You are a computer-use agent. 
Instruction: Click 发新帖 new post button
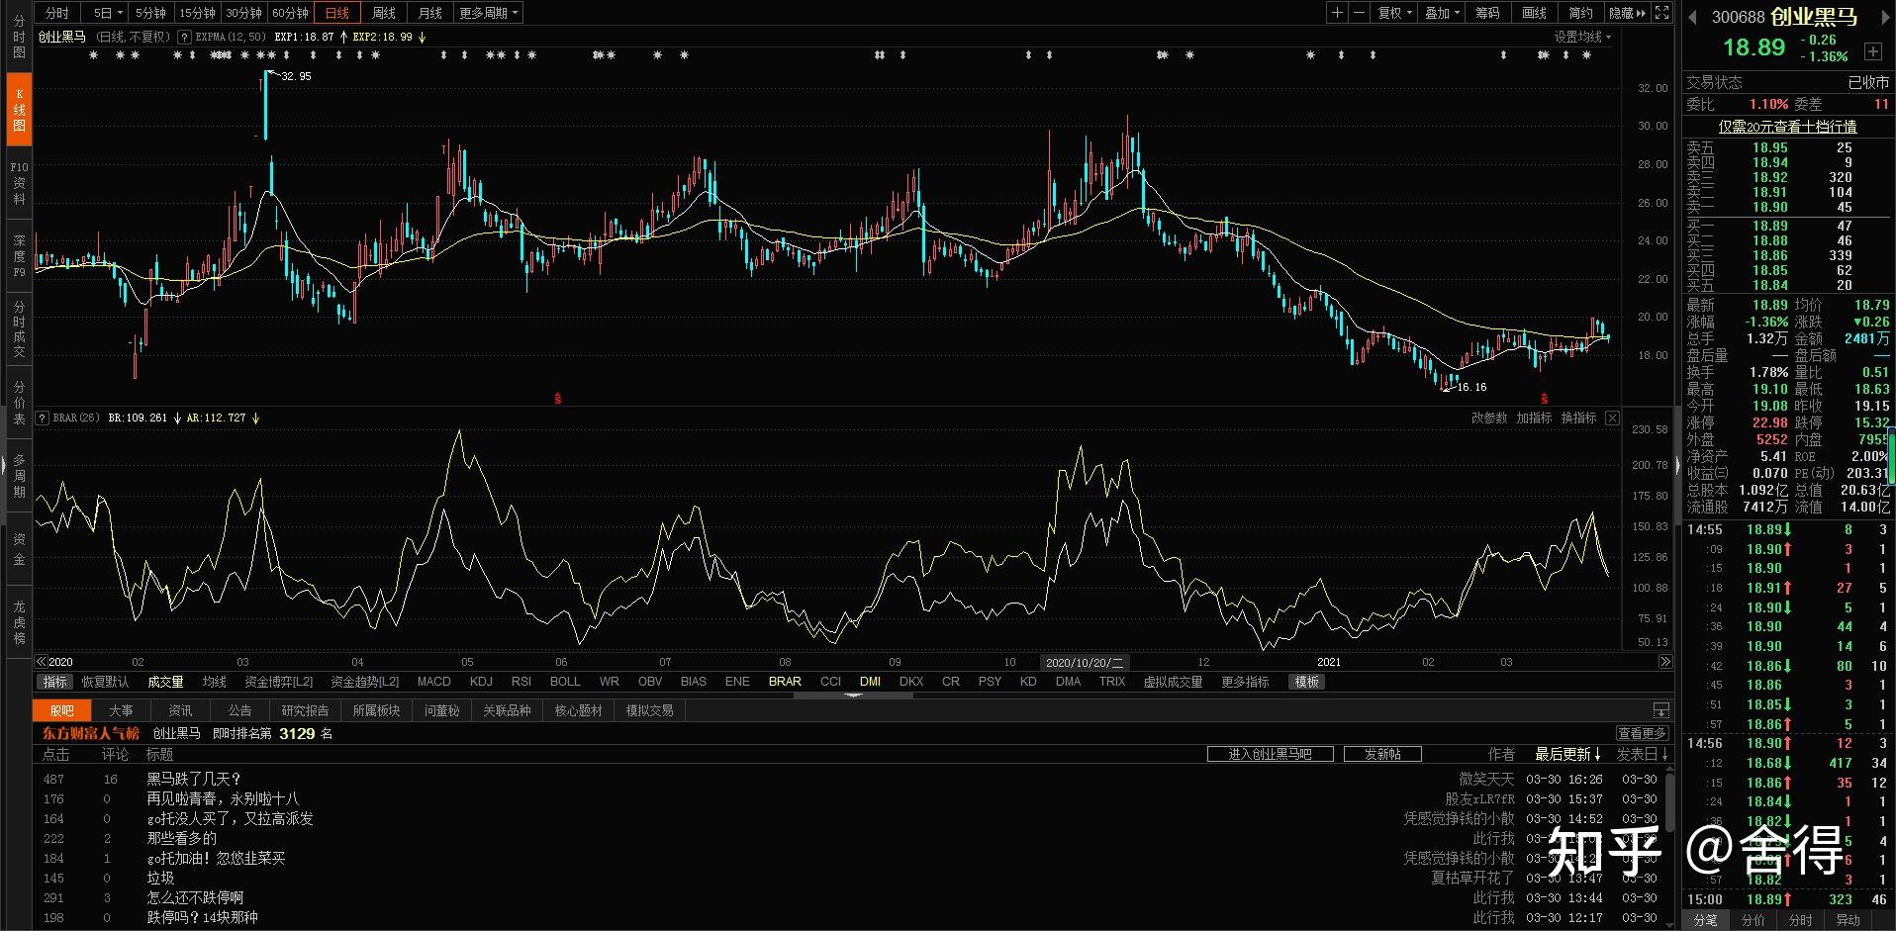pyautogui.click(x=1382, y=754)
